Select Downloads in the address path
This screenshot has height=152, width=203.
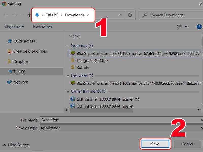click(x=75, y=15)
